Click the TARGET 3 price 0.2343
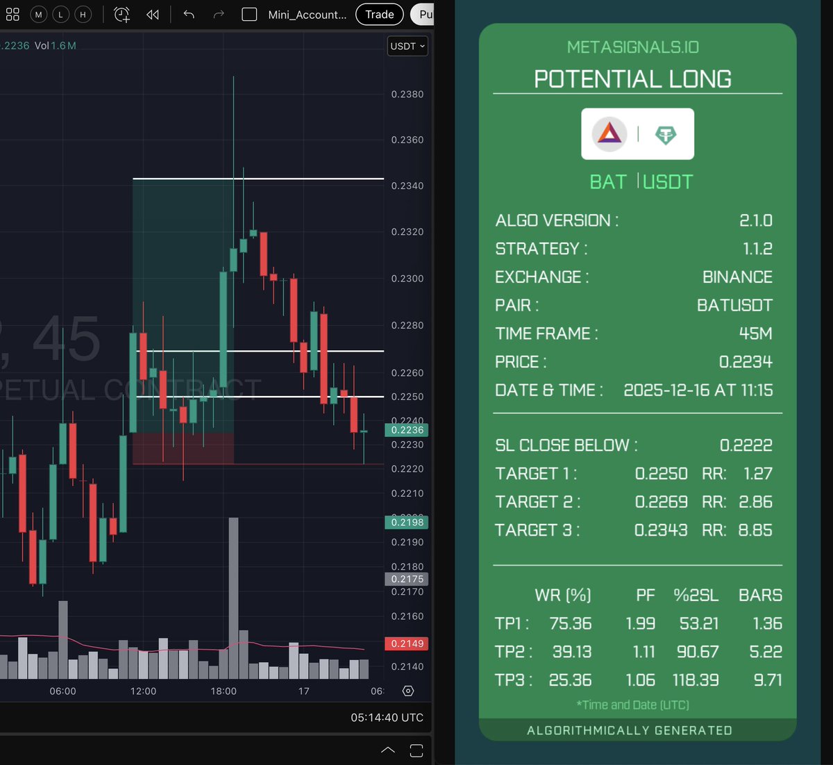833x765 pixels. [x=661, y=530]
